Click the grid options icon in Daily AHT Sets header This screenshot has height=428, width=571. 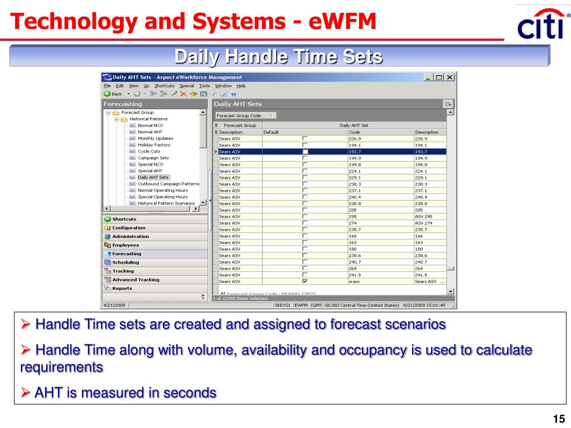coord(448,104)
